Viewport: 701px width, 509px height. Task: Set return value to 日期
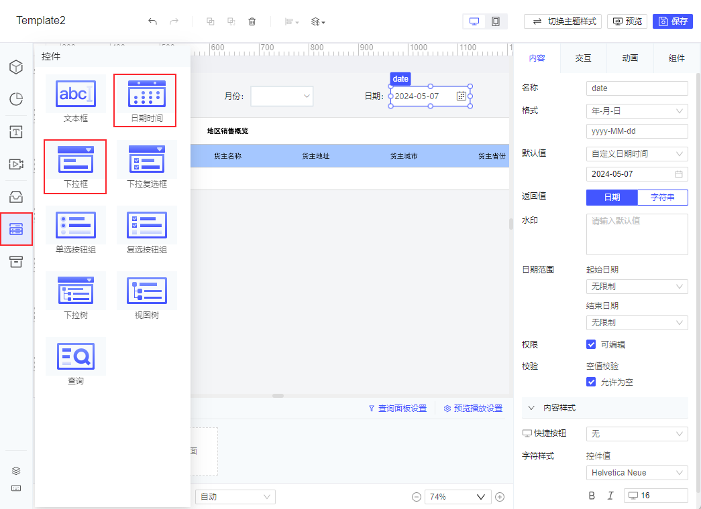pos(612,198)
